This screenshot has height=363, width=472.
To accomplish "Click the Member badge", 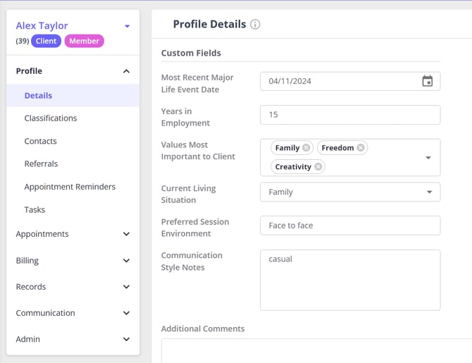I will pyautogui.click(x=84, y=42).
